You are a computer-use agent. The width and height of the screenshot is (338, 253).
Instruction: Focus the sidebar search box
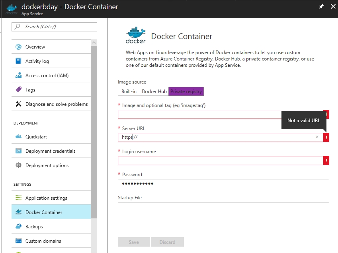(54, 27)
